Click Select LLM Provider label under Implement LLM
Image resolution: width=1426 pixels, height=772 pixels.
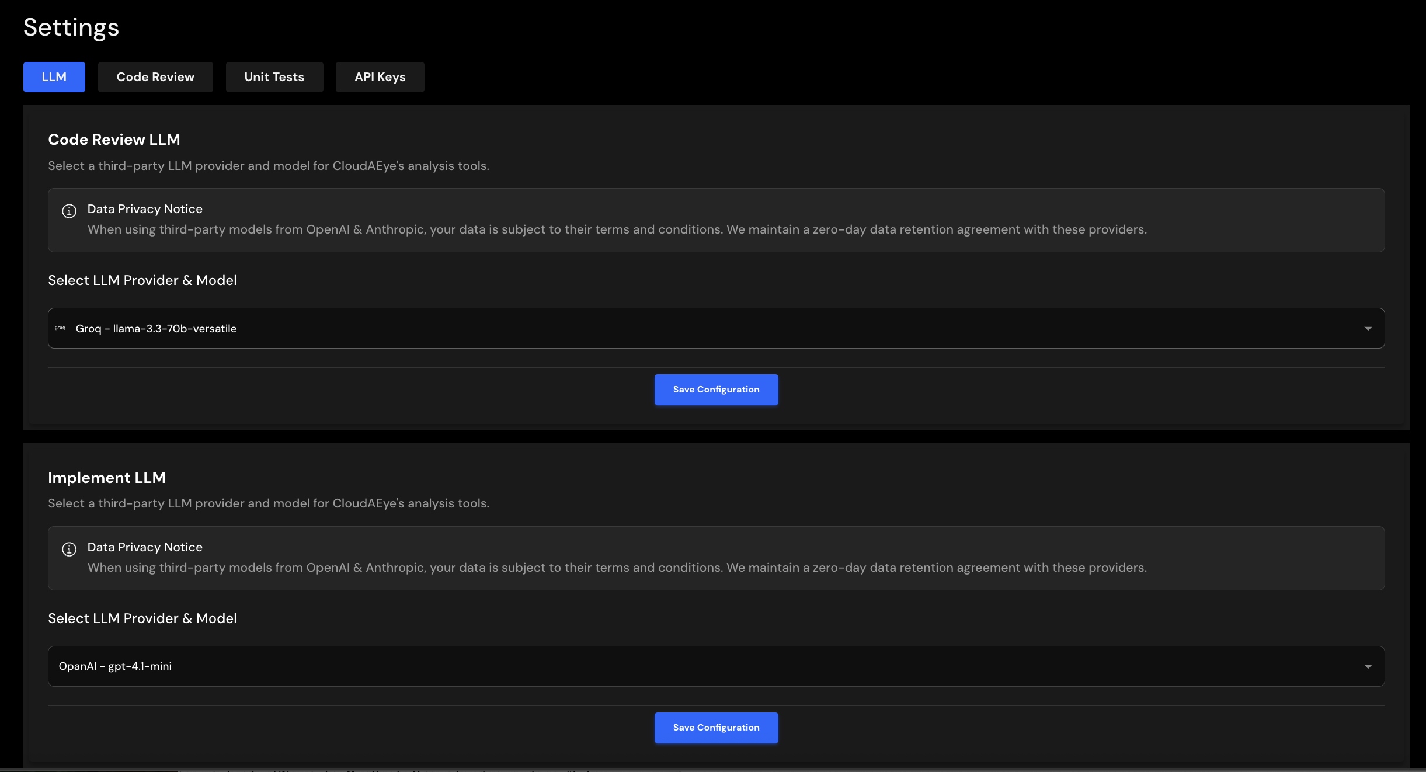pos(142,618)
